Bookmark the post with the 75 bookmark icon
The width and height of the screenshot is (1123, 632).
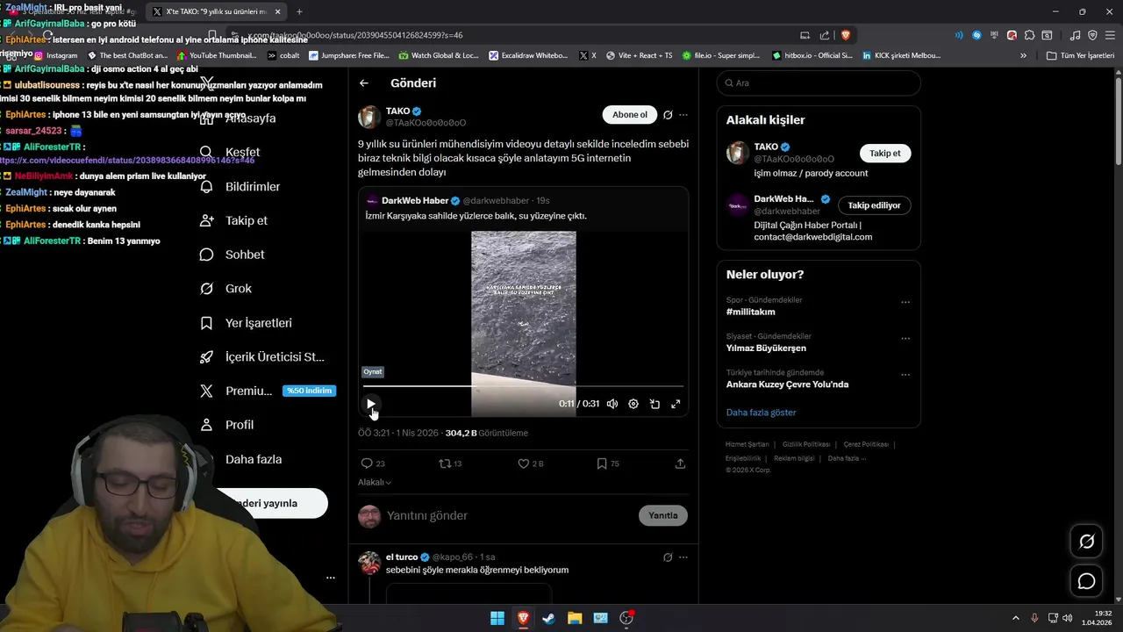point(607,463)
